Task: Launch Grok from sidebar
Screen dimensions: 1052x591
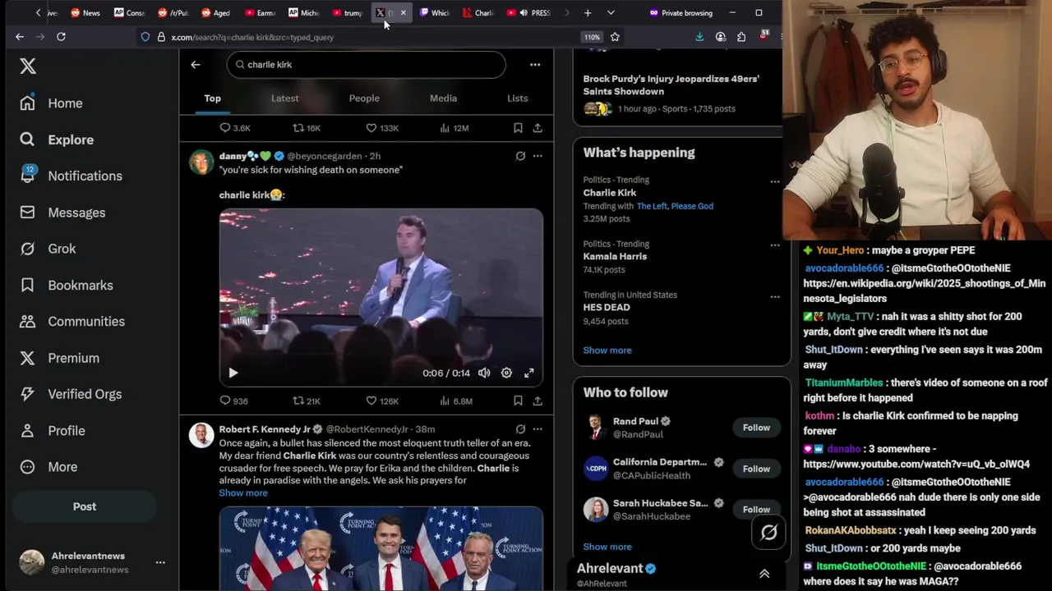Action: coord(48,249)
